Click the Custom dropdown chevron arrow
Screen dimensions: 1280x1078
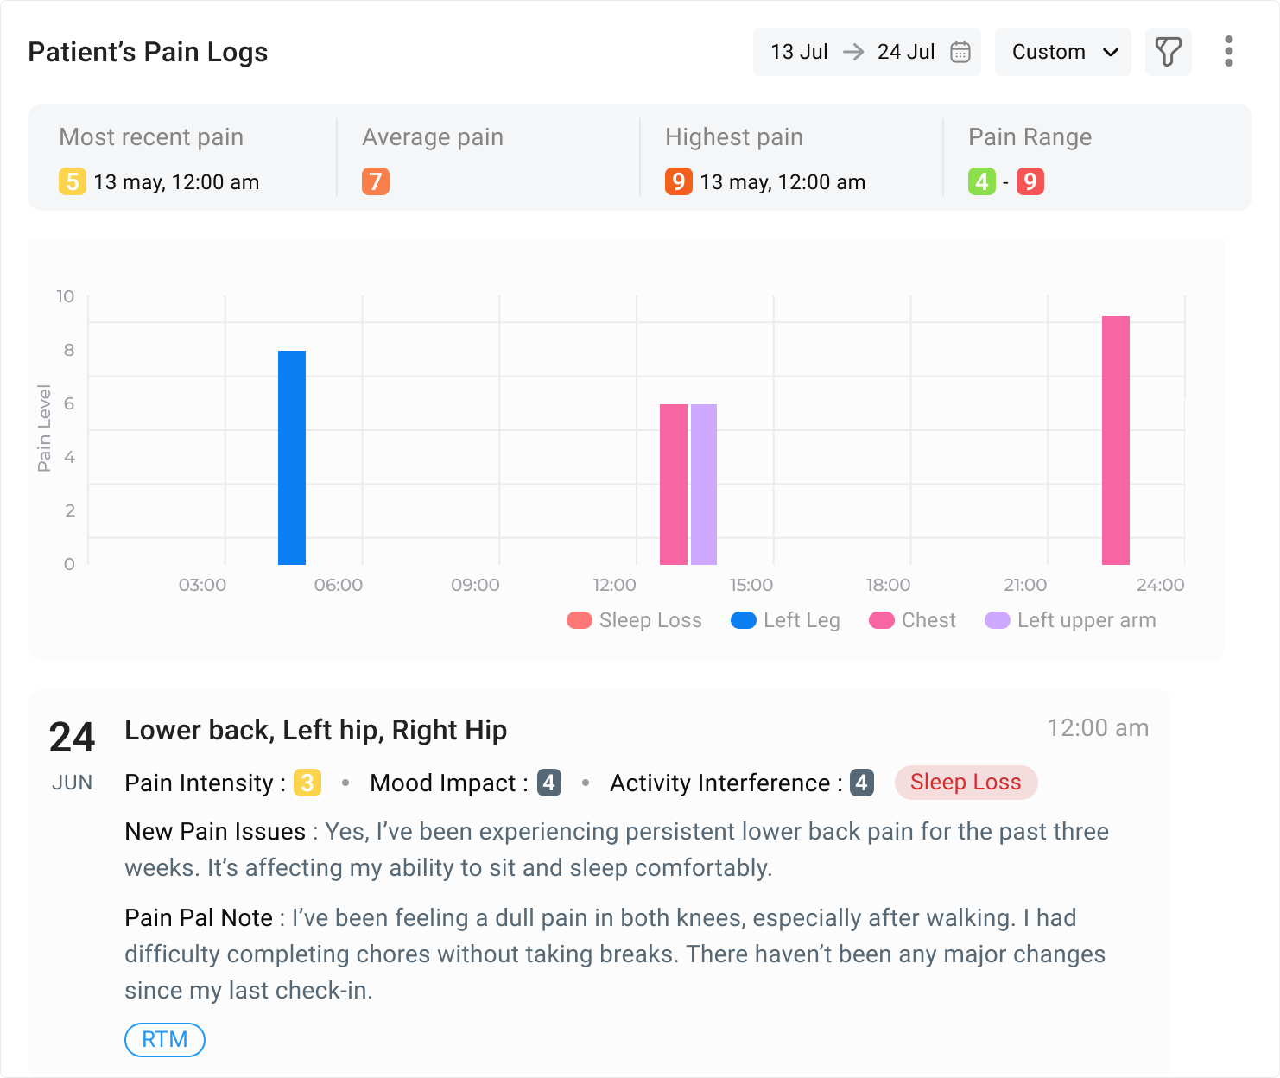tap(1112, 53)
